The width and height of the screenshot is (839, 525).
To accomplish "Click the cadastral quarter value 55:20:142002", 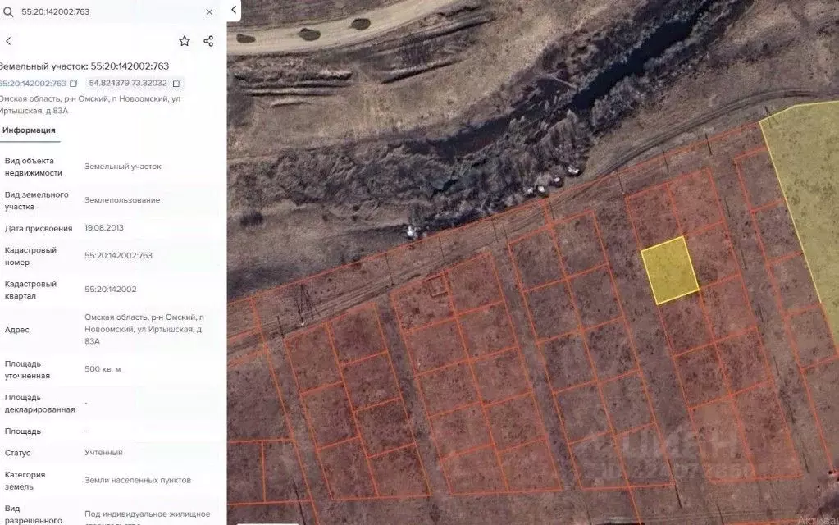I will coord(111,290).
